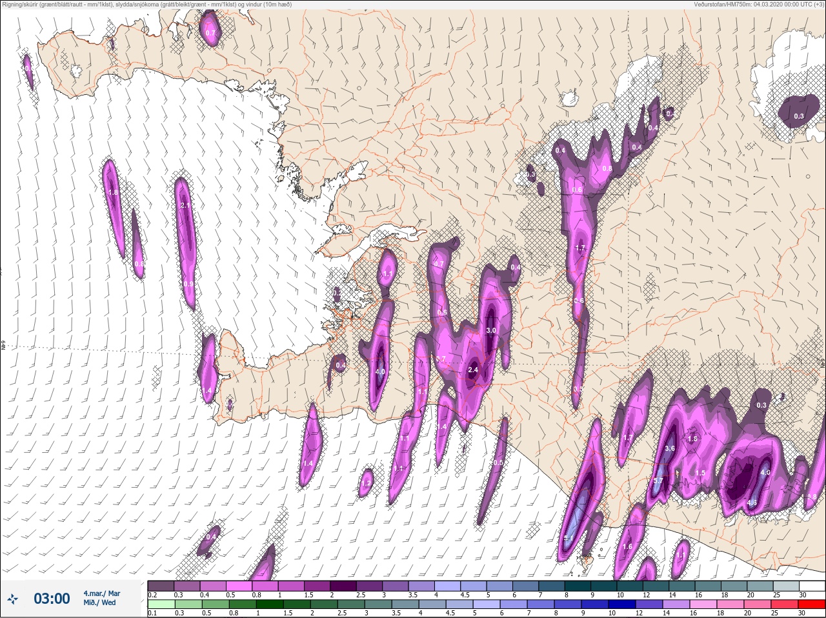The width and height of the screenshot is (826, 618).
Task: Click the '2.1' precipitation value over the sea
Action: (185, 205)
